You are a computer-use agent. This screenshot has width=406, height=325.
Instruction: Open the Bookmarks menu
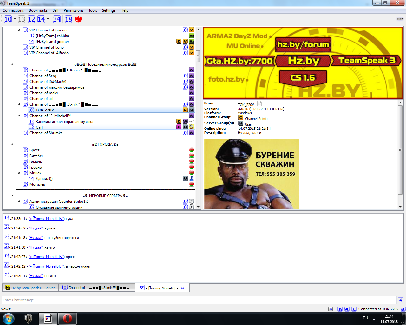pos(38,10)
